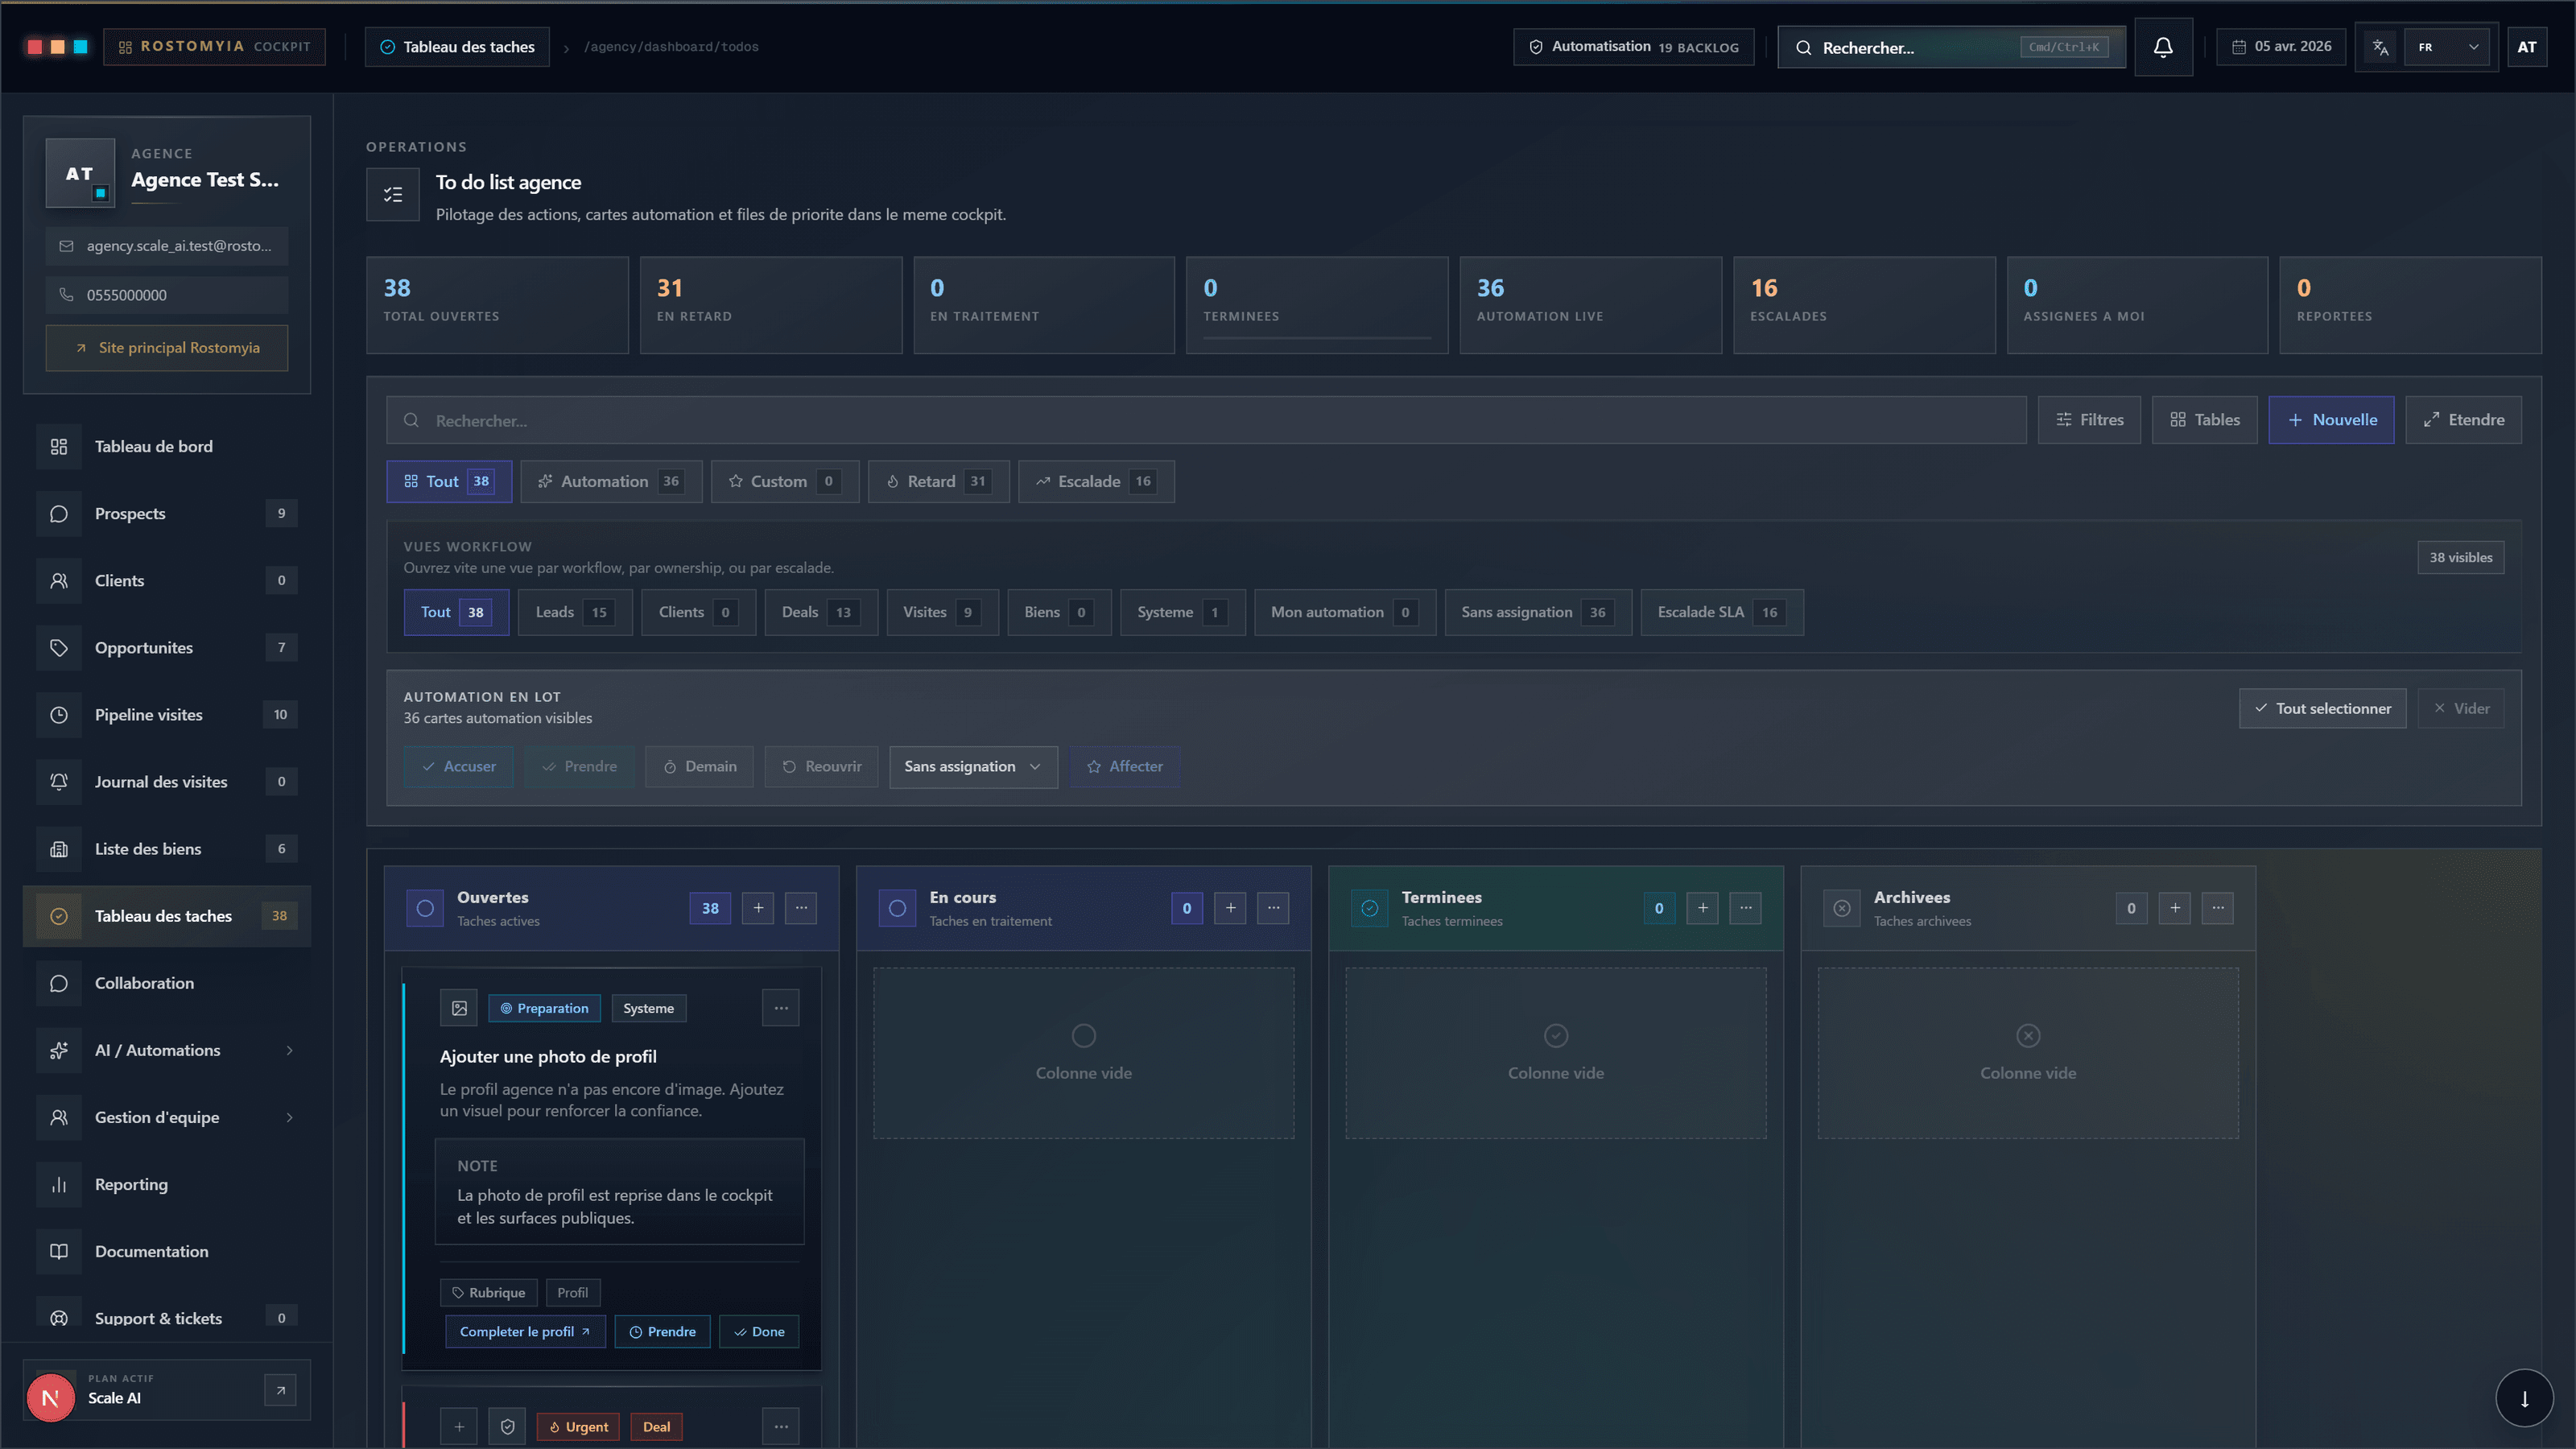Select the Leads workflow view
The width and height of the screenshot is (2576, 1449).
pos(574,612)
